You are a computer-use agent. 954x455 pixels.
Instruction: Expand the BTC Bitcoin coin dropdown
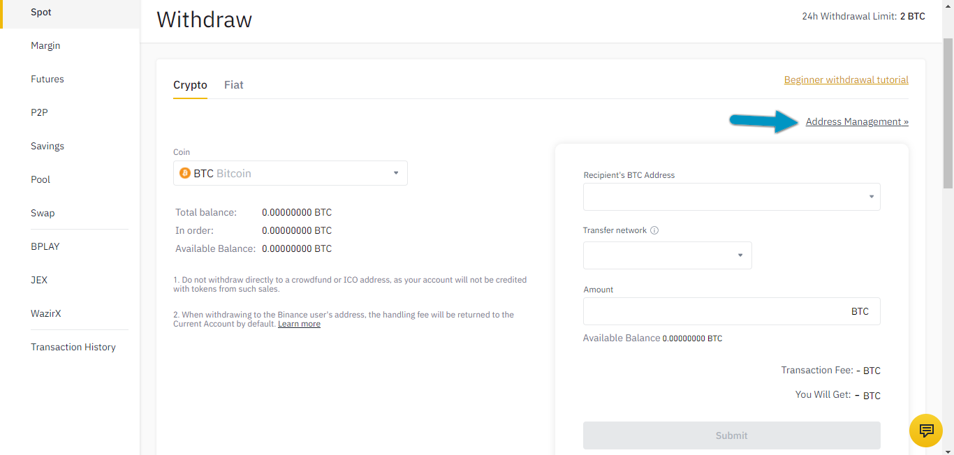click(395, 173)
